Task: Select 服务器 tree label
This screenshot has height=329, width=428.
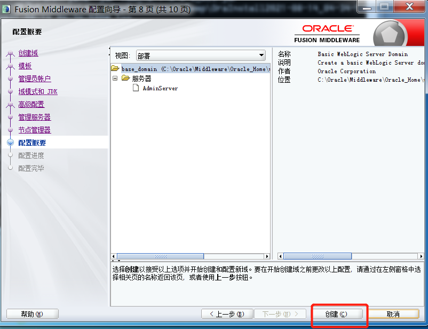Action: click(x=141, y=79)
